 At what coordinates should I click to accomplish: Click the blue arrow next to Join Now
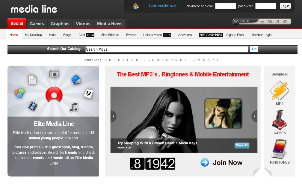[x=205, y=162]
